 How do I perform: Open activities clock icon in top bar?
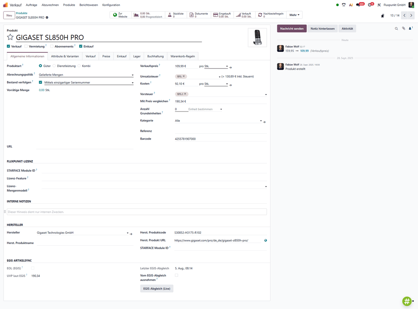(x=370, y=5)
